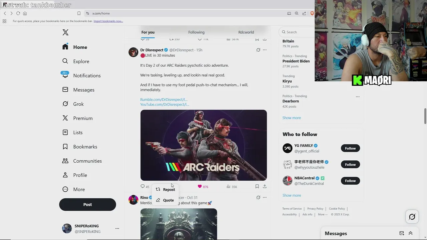Switch to the For you tab
The height and width of the screenshot is (240, 427).
pos(148,32)
